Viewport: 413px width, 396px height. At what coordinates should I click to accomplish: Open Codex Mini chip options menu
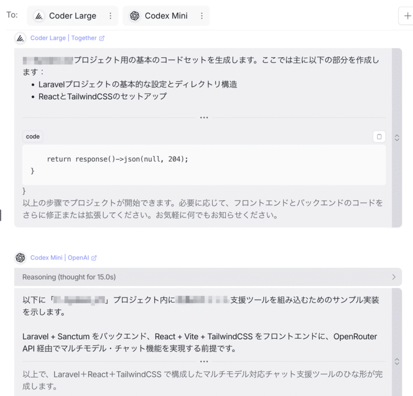click(x=202, y=16)
